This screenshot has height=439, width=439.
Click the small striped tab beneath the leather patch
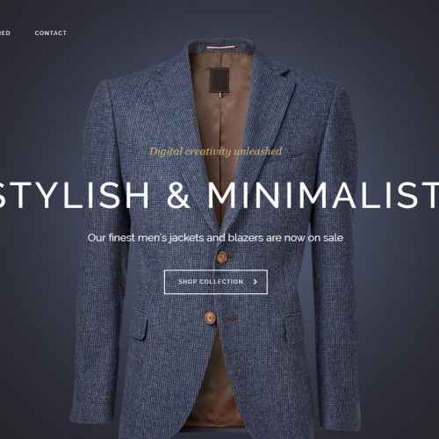[x=220, y=96]
